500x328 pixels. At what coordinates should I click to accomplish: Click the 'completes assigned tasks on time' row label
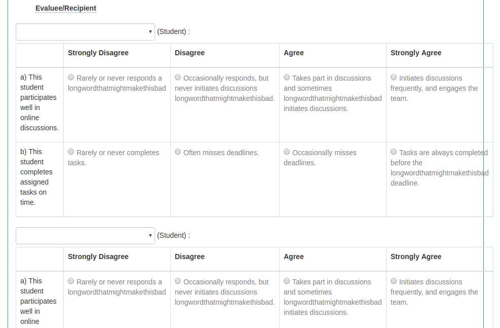(36, 177)
